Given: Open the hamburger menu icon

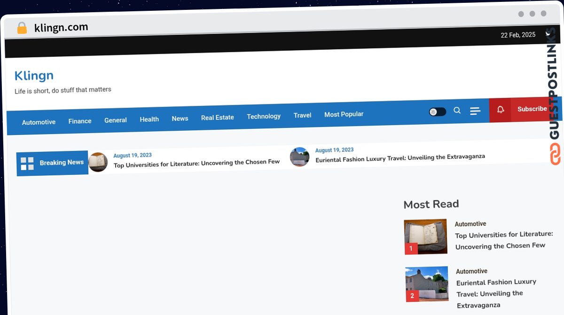Looking at the screenshot, I should (475, 111).
